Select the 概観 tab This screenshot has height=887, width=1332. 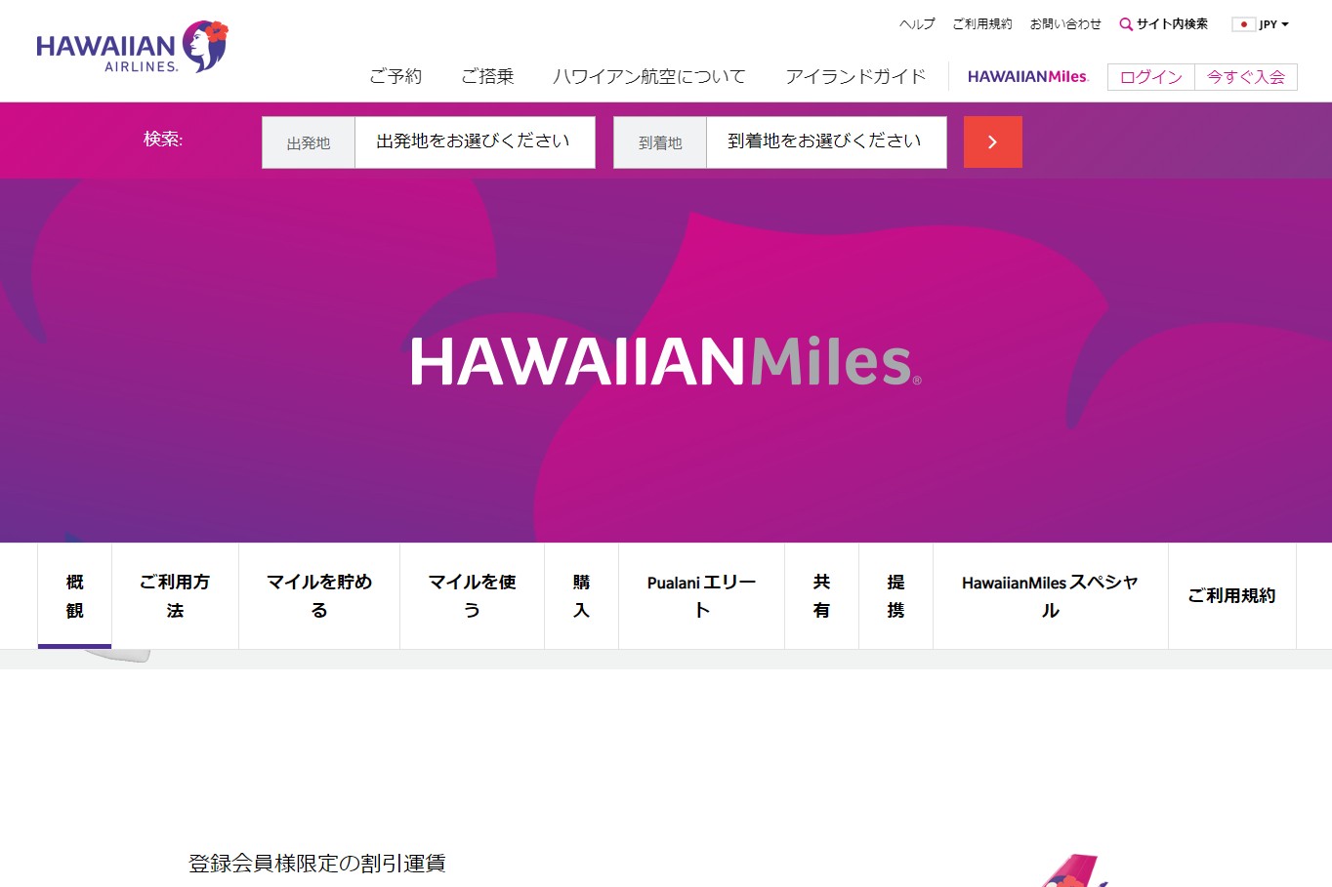pos(75,596)
